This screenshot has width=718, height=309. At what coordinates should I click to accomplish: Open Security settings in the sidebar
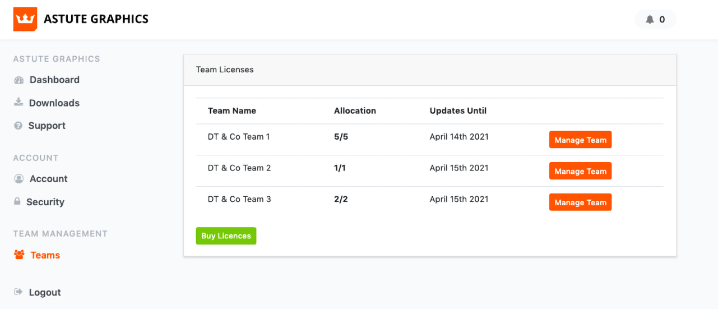click(45, 202)
